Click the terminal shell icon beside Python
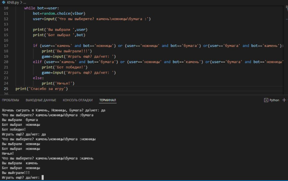Image resolution: width=288 pixels, height=181 pixels. pyautogui.click(x=266, y=100)
